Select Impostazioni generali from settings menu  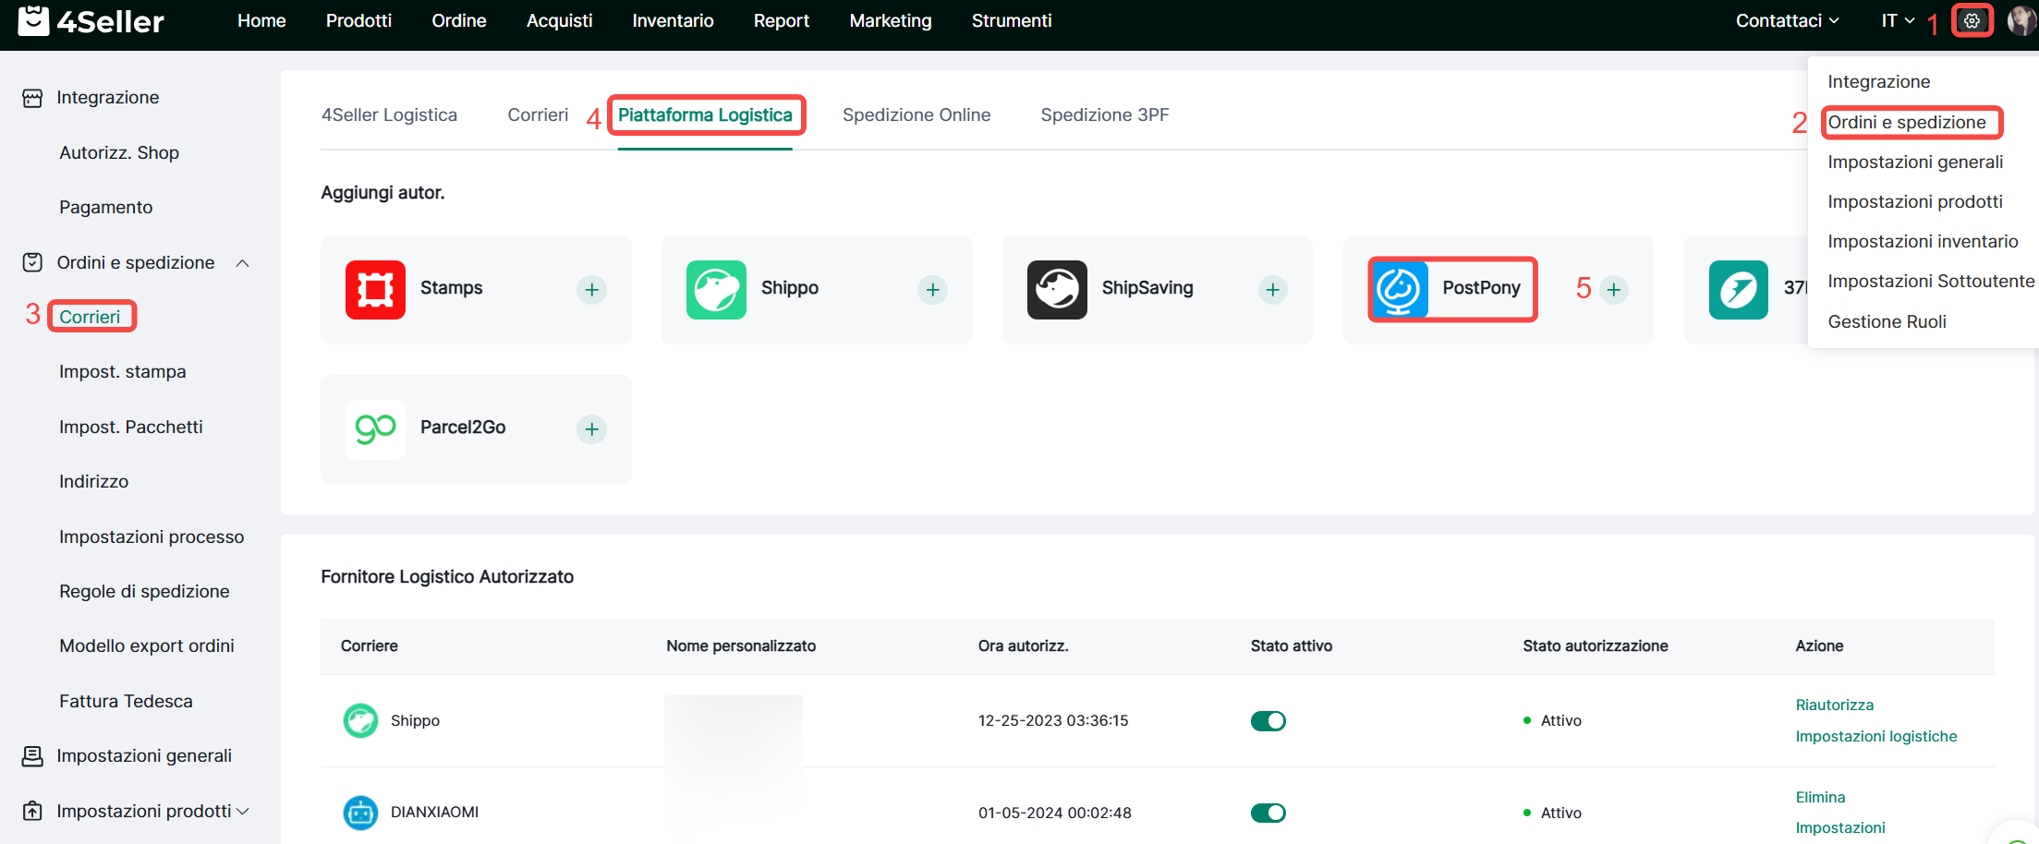coord(1914,163)
